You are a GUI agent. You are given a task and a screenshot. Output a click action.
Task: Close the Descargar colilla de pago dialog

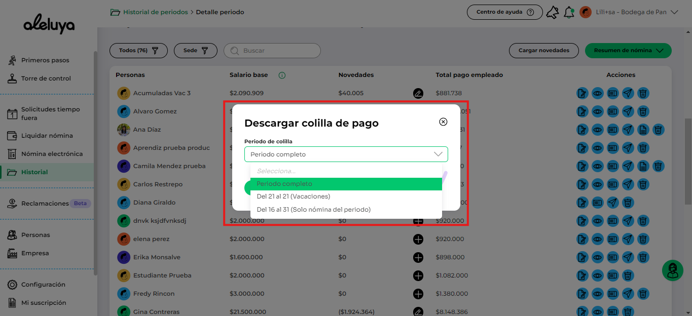pos(443,122)
